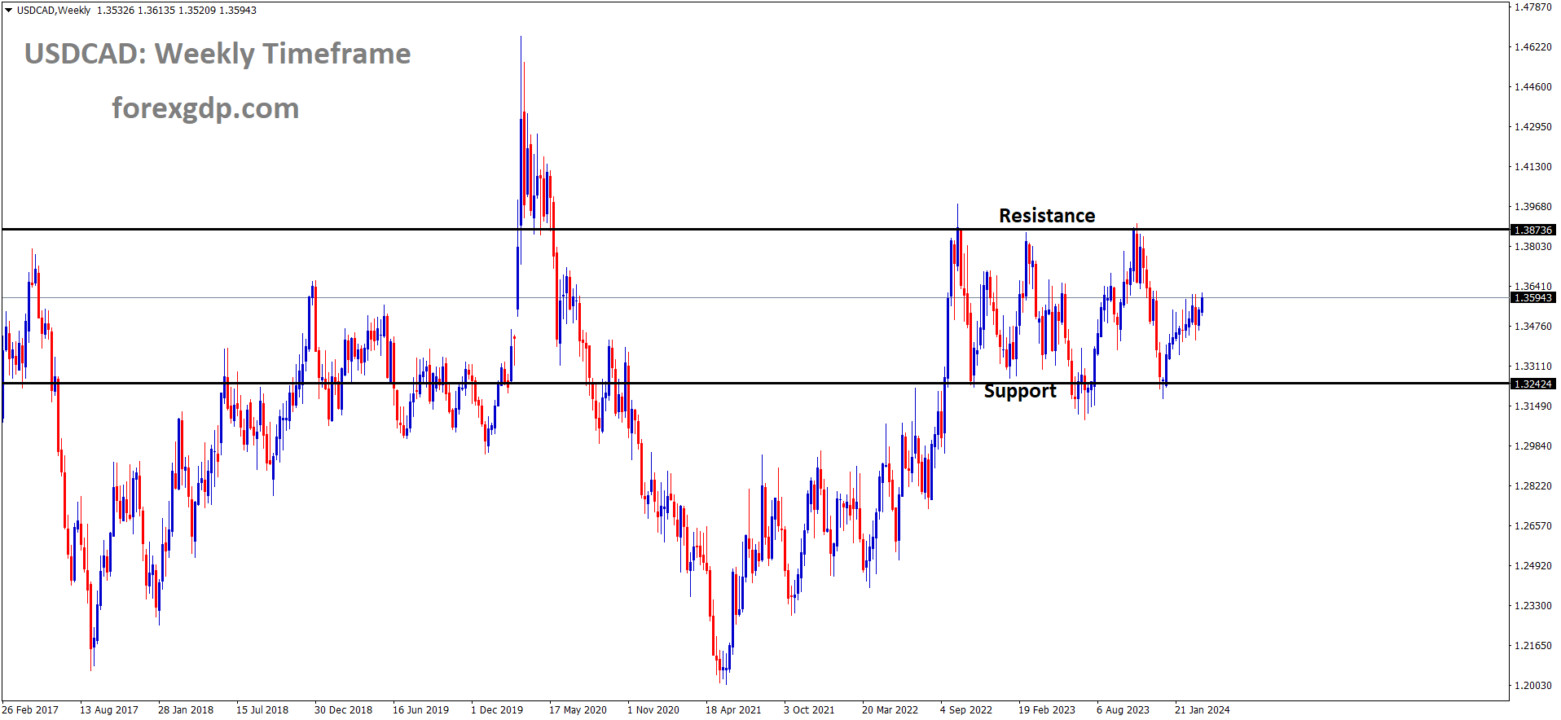Click the 26 Feb 2017 date label
1561x720 pixels.
point(31,710)
